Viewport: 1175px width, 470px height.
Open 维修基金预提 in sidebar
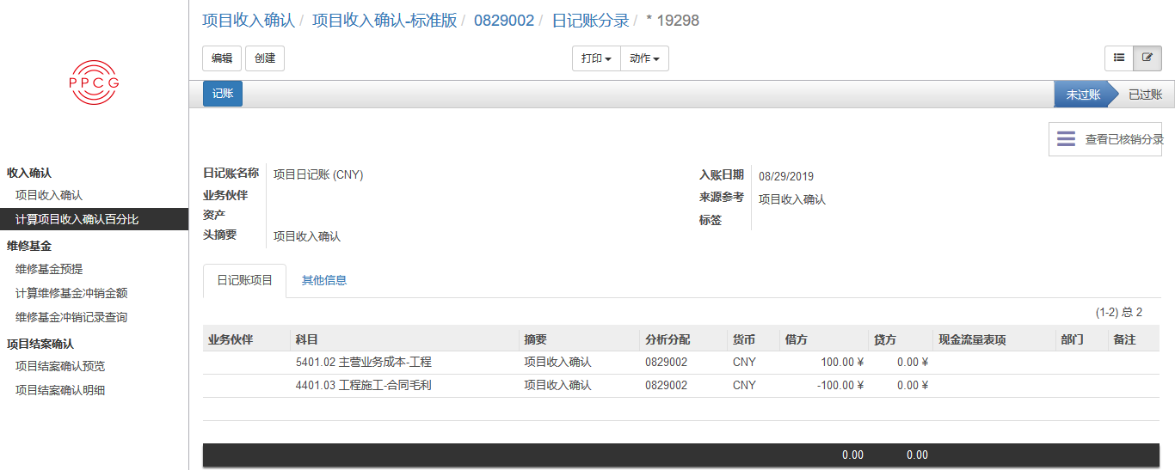pos(49,269)
